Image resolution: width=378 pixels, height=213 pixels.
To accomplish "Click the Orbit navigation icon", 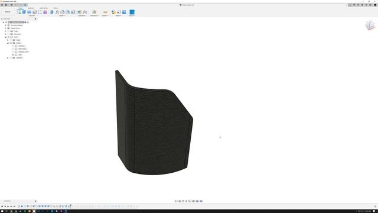I will (176, 201).
